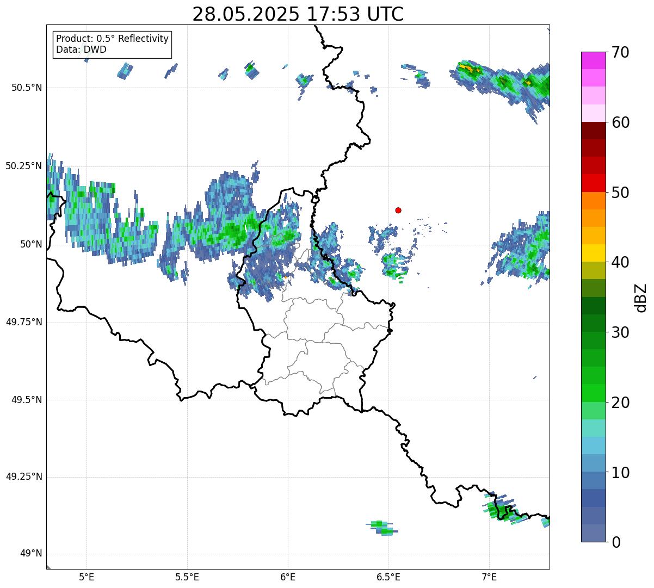Click the colorbar tick label "40"
Image resolution: width=654 pixels, height=588 pixels.
620,262
